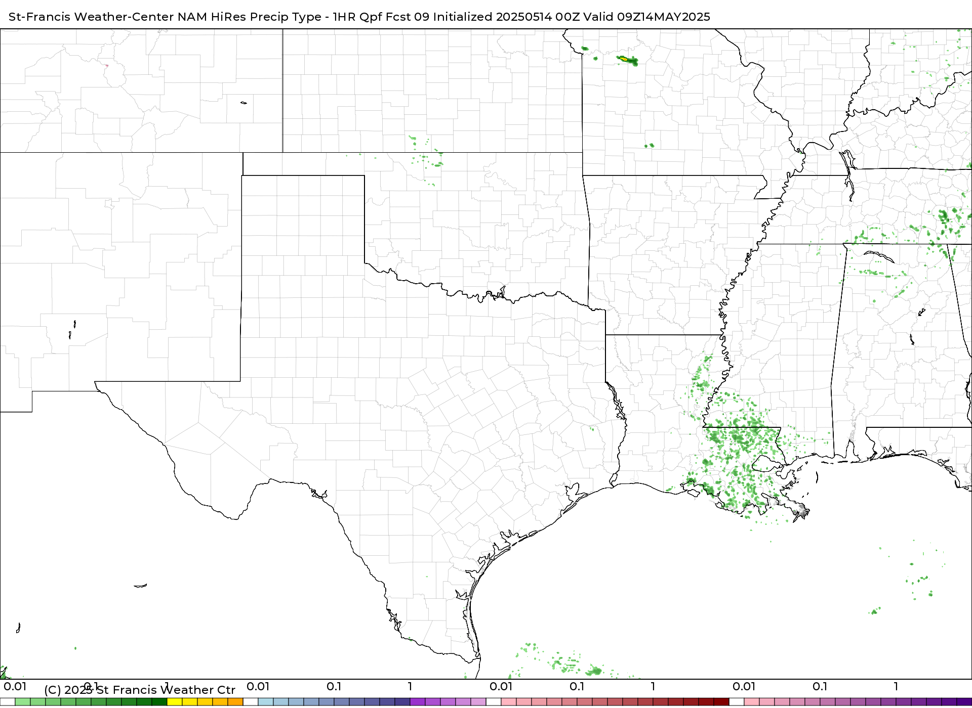Select the lightest pink swatch of red scale
Screen dimensions: 972x708
tap(509, 702)
